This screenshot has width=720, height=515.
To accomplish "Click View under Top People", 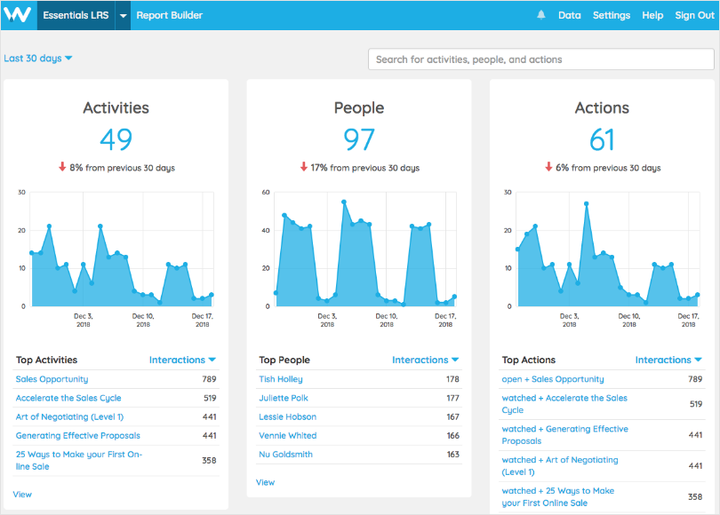I will 265,482.
